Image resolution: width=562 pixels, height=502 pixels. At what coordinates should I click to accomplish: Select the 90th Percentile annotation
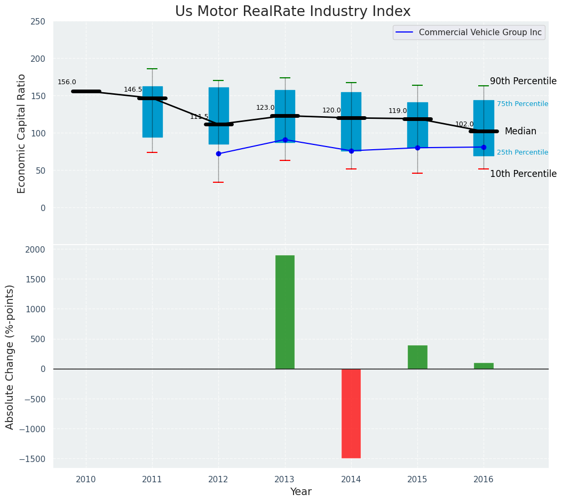(523, 81)
